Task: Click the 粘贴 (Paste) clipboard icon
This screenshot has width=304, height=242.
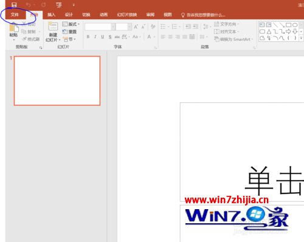Action: 14,28
